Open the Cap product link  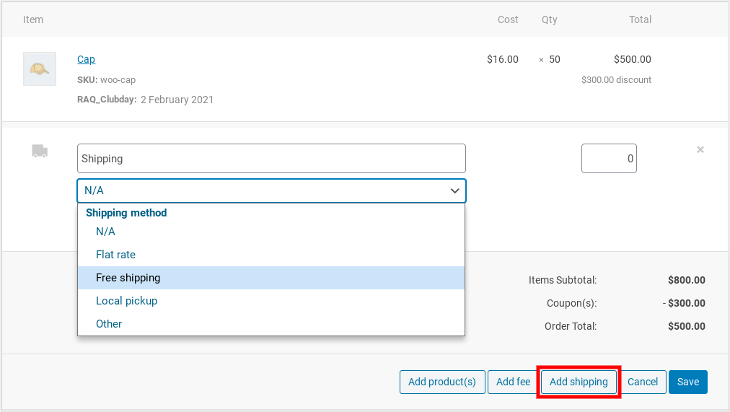click(86, 59)
